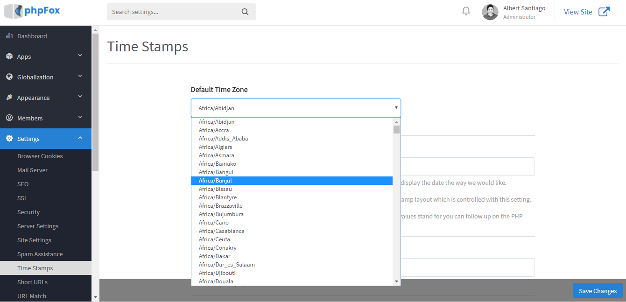
Task: Click the View Site link
Action: coord(578,12)
